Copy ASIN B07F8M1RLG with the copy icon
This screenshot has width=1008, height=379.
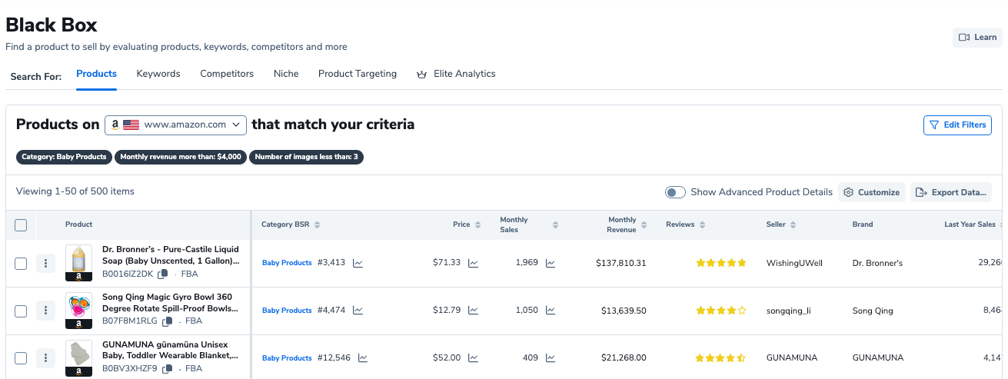(167, 321)
